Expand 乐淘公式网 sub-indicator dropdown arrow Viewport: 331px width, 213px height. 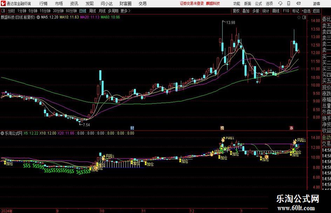2,133
